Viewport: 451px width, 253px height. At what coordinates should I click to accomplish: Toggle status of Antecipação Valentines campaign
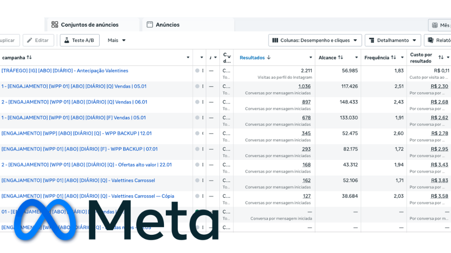(x=197, y=71)
